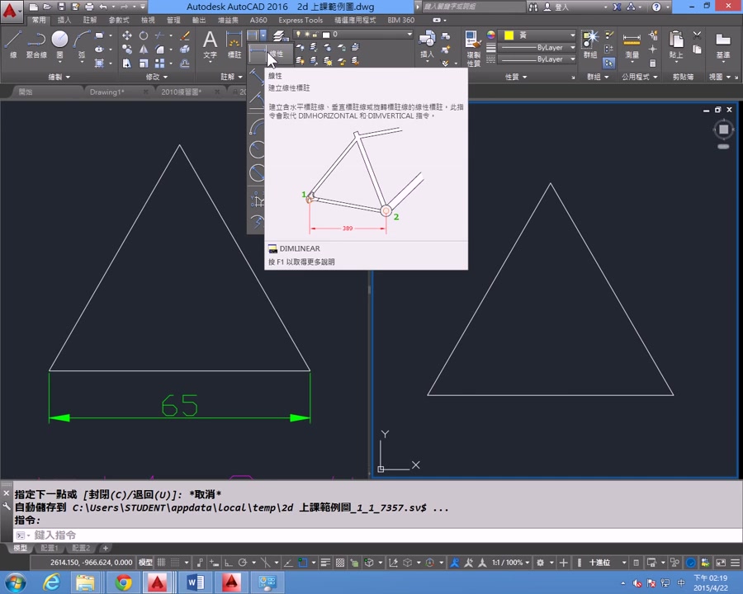743x594 pixels.
Task: Click the Cut scissors icon in clipboard panel
Action: [x=697, y=35]
